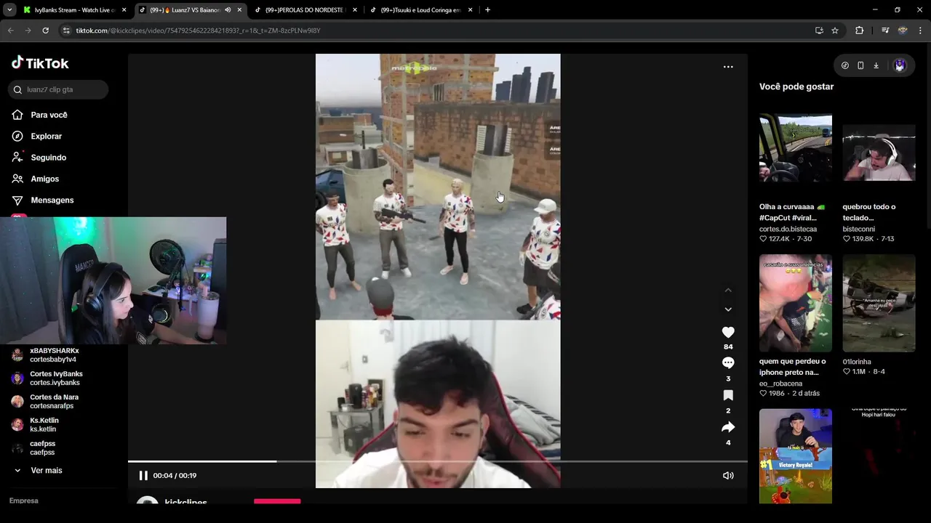Open the TikTok profile avatar menu

click(x=900, y=65)
